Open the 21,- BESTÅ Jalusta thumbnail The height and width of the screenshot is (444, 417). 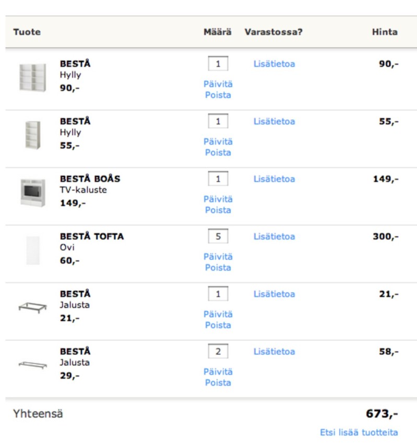(x=32, y=307)
